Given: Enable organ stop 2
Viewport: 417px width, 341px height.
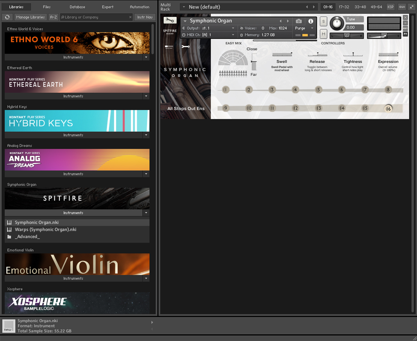Looking at the screenshot, I should tap(249, 90).
